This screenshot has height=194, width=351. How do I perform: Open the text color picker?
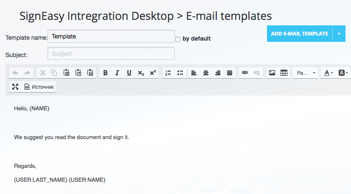(x=329, y=73)
